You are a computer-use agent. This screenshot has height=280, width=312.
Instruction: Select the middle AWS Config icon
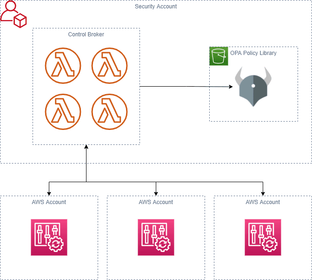156,237
